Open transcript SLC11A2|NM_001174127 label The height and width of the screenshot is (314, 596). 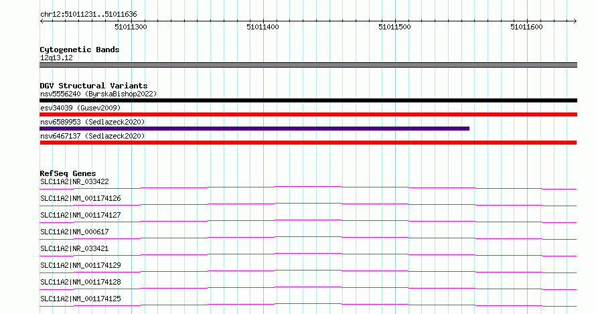pyautogui.click(x=80, y=215)
